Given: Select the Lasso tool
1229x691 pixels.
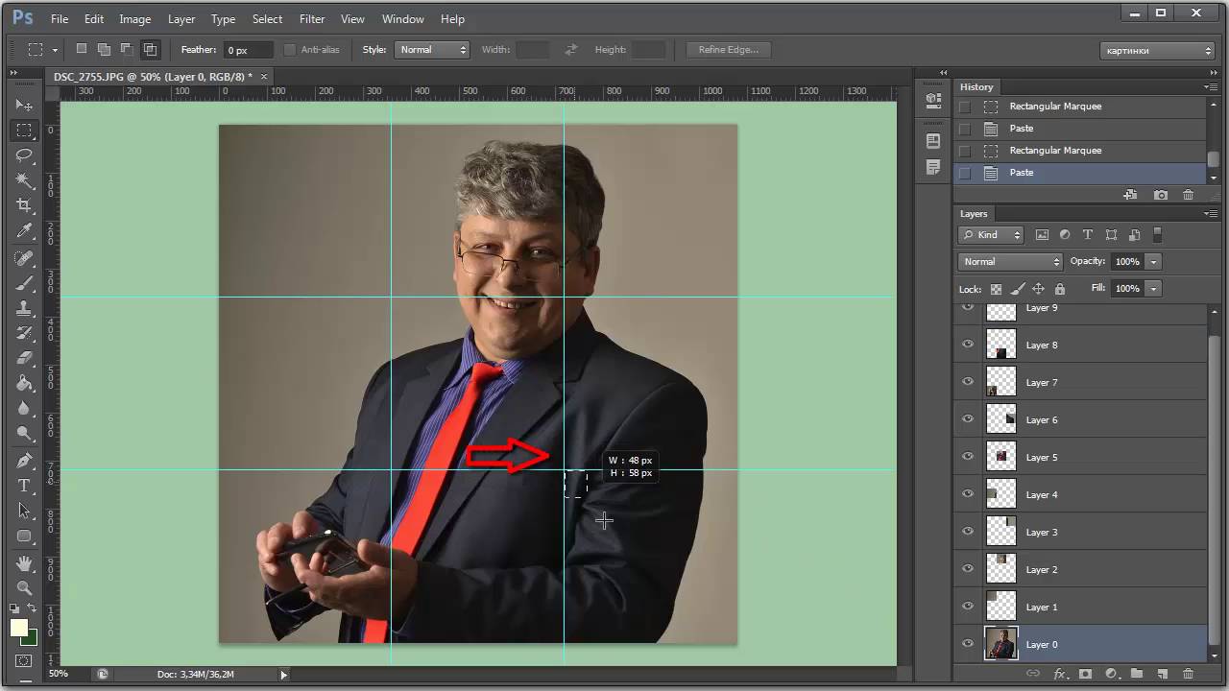Looking at the screenshot, I should coord(24,155).
